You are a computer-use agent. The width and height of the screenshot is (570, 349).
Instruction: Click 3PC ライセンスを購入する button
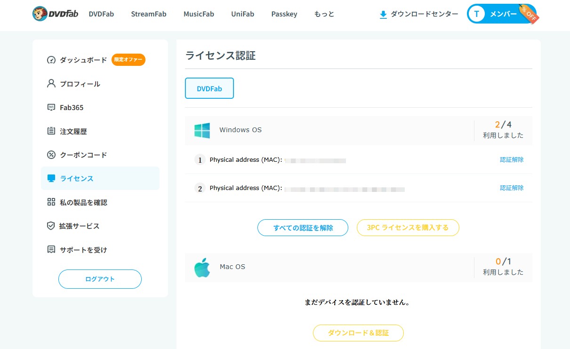point(408,228)
